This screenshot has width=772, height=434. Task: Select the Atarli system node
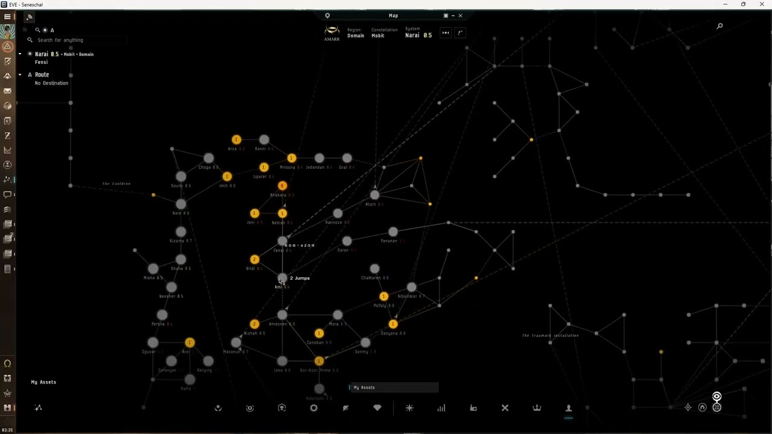375,195
